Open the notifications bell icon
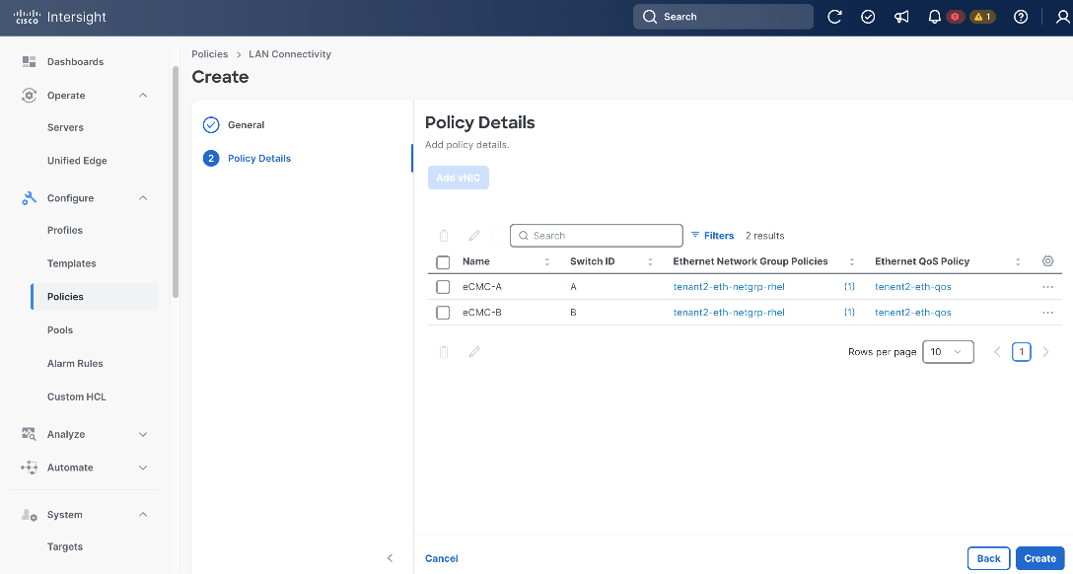 [934, 17]
